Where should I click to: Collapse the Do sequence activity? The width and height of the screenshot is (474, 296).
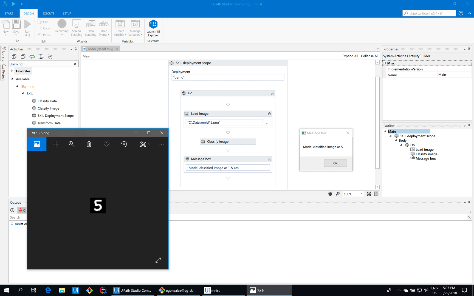click(x=272, y=93)
